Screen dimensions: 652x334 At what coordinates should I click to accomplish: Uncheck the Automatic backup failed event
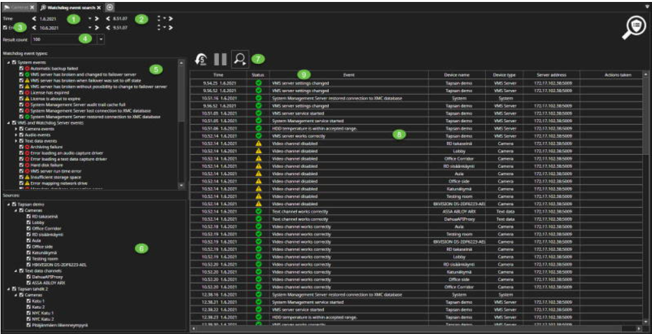[21, 68]
